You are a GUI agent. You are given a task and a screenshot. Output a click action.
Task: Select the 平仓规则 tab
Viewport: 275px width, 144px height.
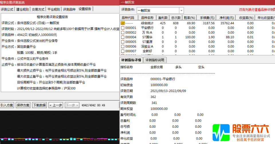click(54, 9)
